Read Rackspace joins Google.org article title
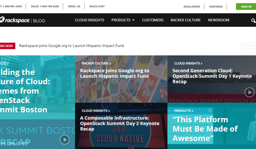The image size is (256, 149). pos(115,73)
